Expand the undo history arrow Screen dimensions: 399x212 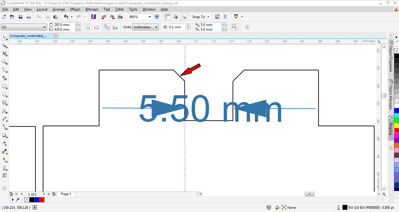point(72,17)
